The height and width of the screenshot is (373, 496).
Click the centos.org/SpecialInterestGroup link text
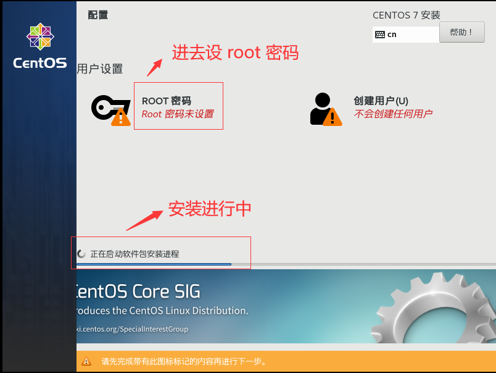(x=132, y=329)
